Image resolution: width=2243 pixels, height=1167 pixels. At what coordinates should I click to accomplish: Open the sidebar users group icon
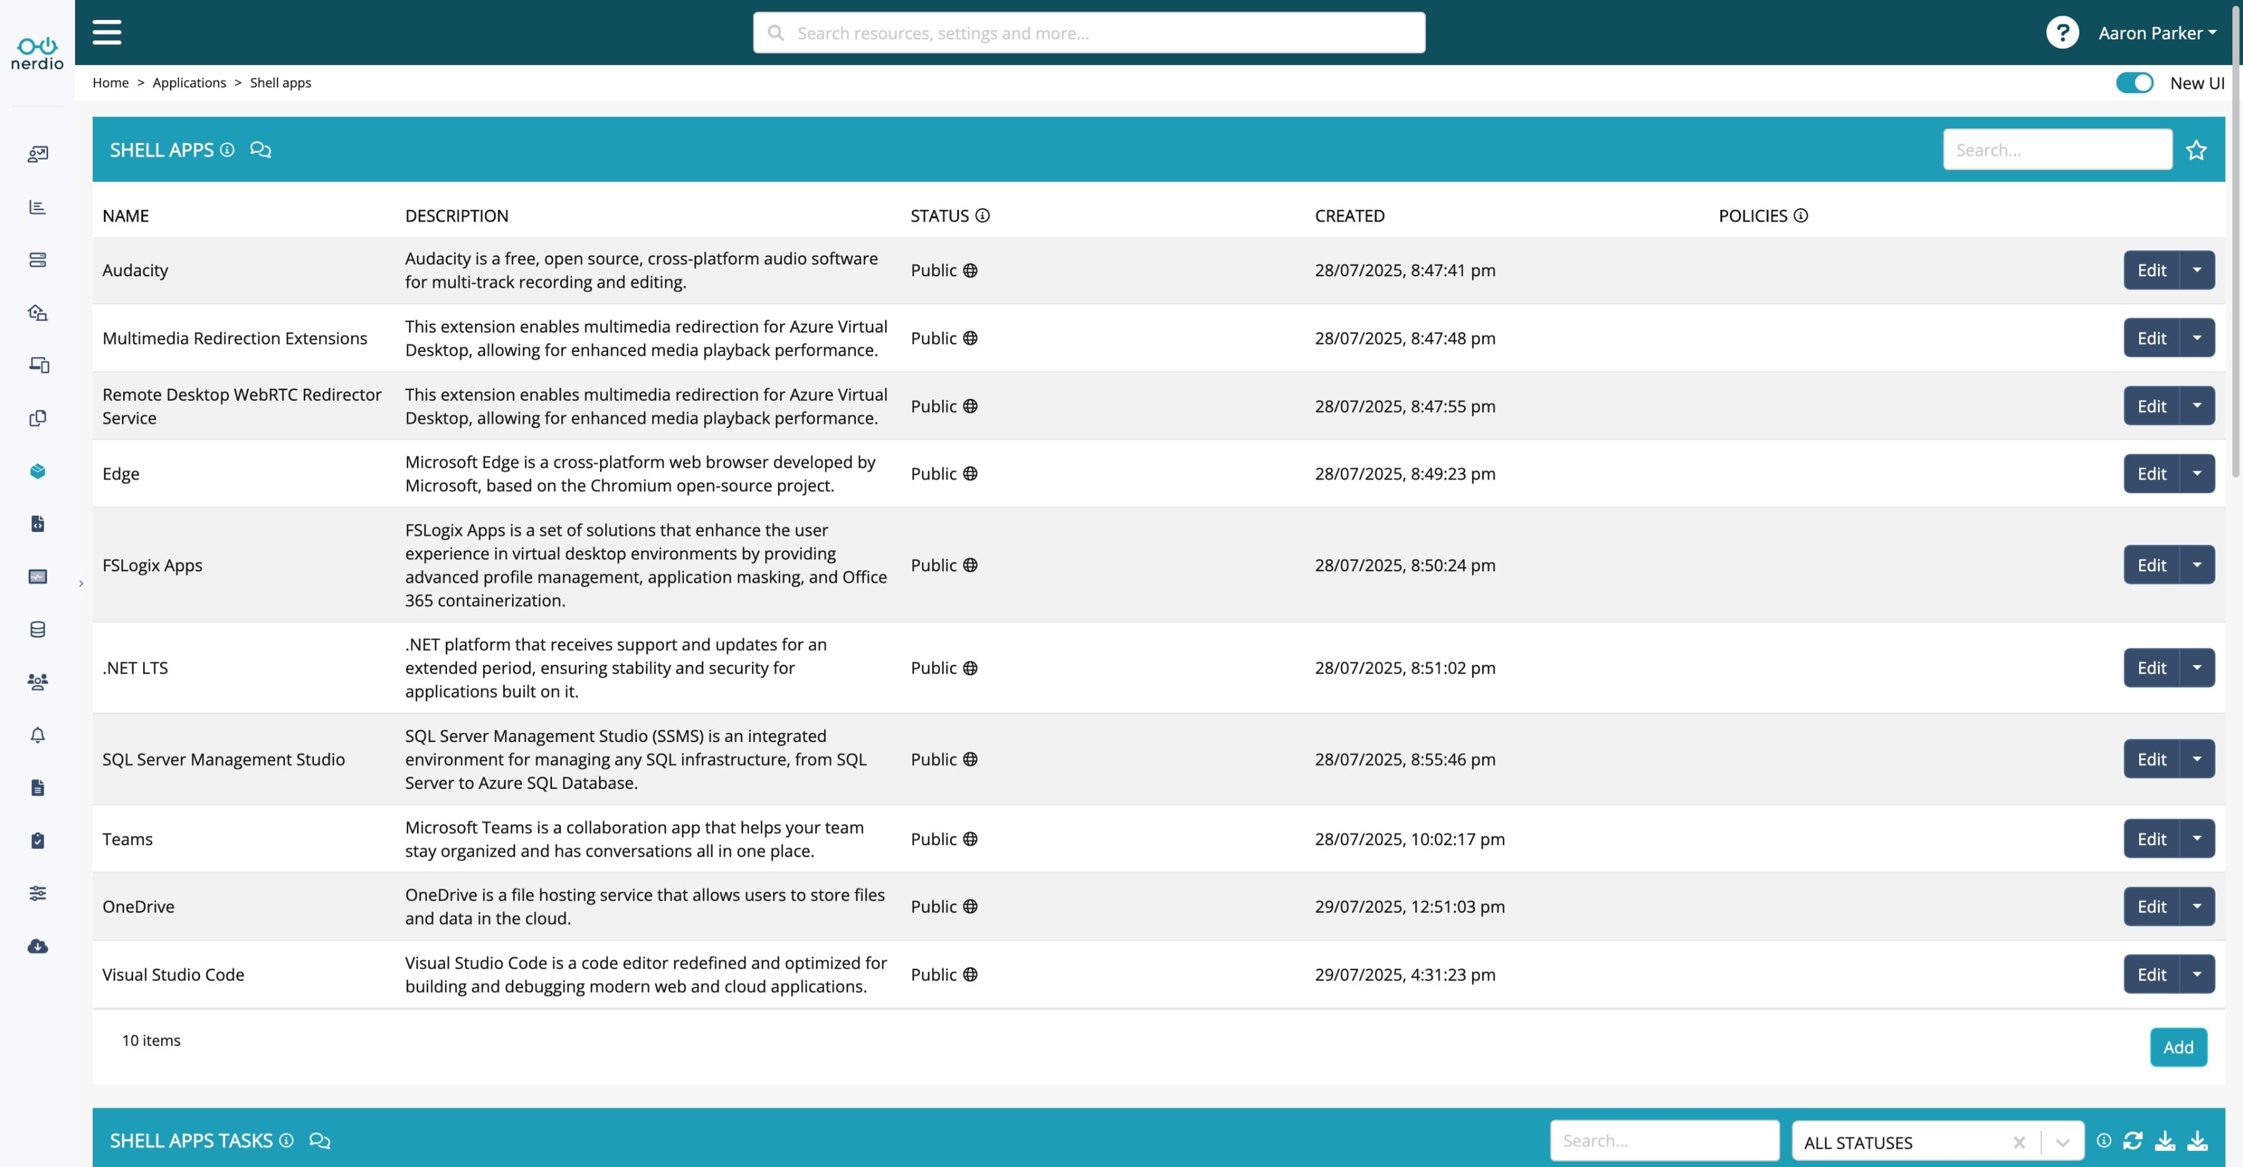point(38,682)
